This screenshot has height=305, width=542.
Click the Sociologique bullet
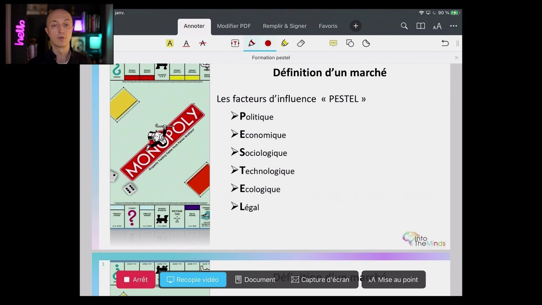click(x=259, y=152)
